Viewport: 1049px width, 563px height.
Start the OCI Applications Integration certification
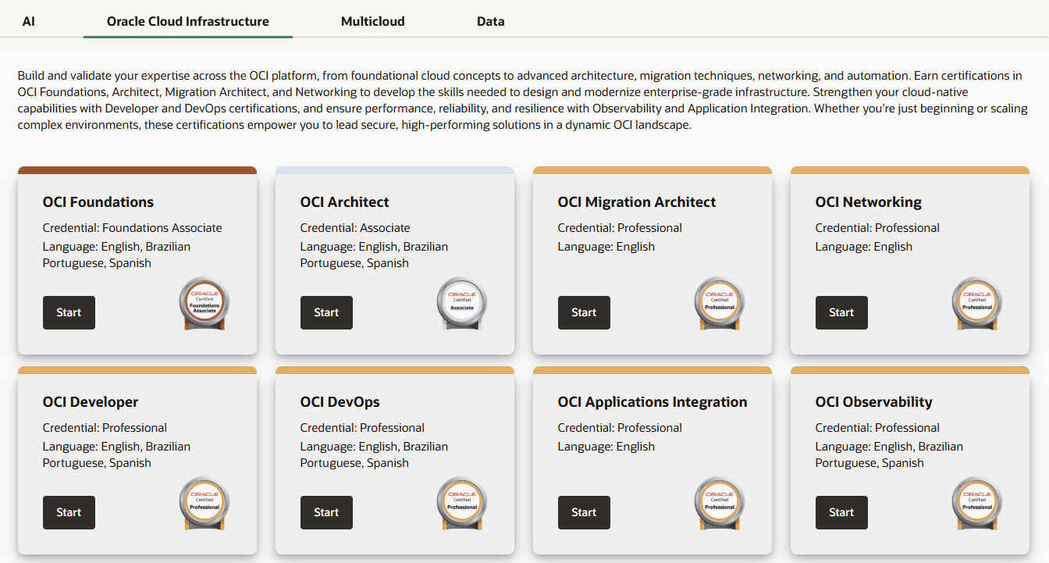[x=584, y=512]
